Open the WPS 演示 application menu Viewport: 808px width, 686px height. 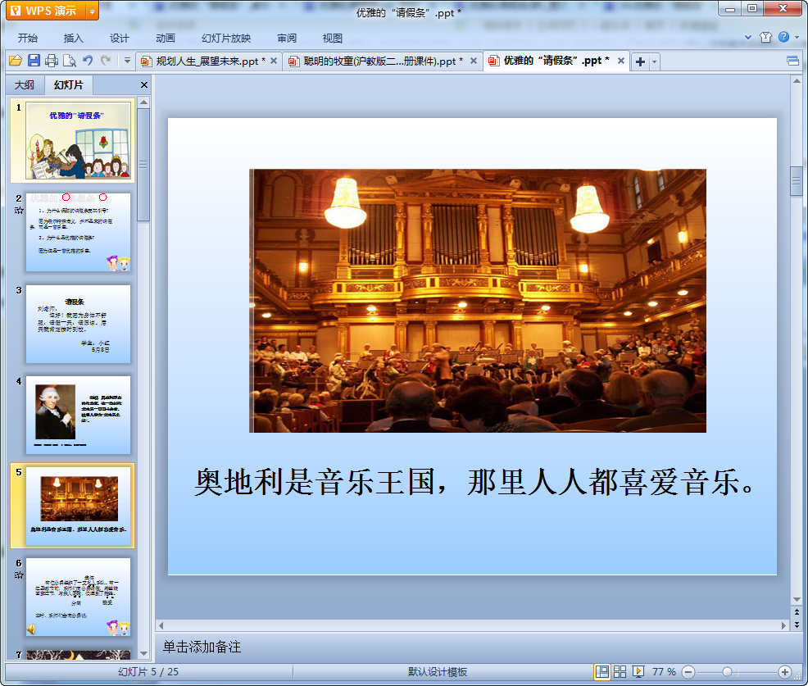46,11
